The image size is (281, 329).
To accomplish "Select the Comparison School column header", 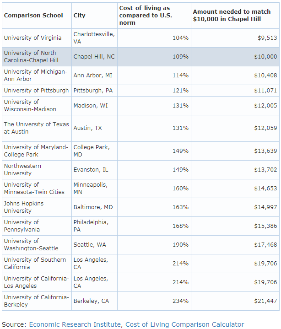I will click(37, 15).
